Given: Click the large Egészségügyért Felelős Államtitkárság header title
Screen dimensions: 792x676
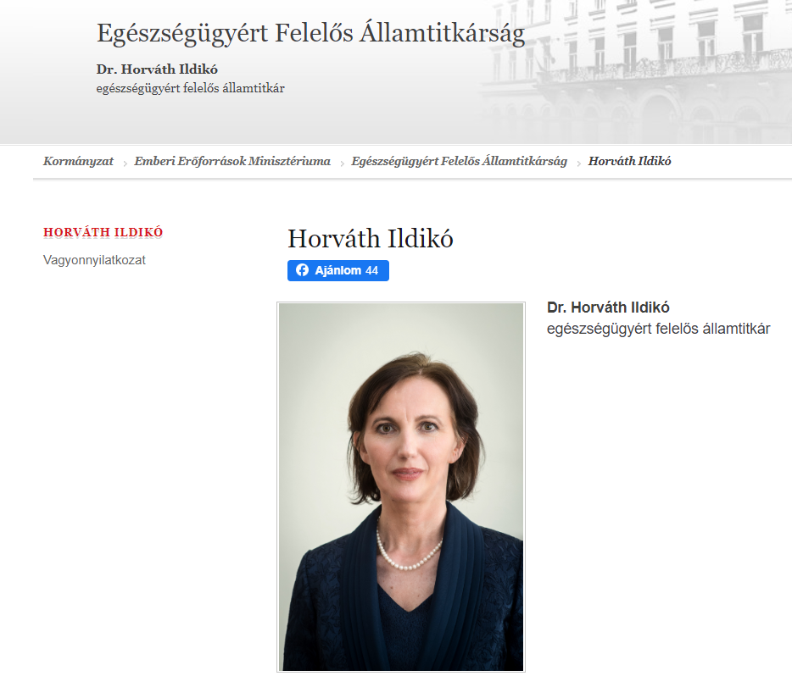Looking at the screenshot, I should [x=310, y=34].
